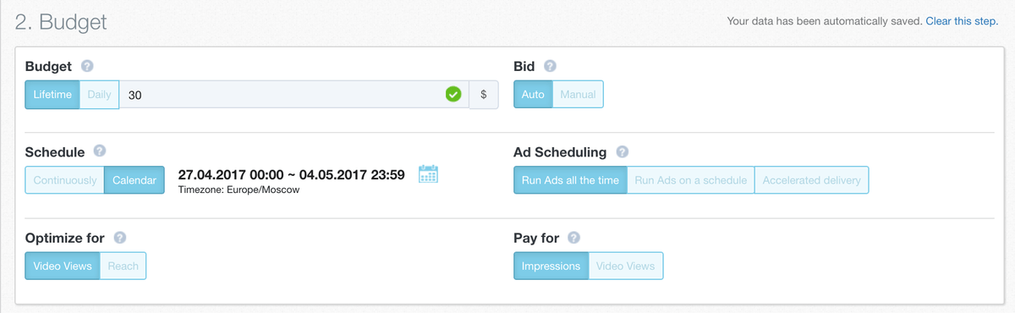The width and height of the screenshot is (1015, 313).
Task: Open the calendar date picker icon
Action: pyautogui.click(x=429, y=173)
